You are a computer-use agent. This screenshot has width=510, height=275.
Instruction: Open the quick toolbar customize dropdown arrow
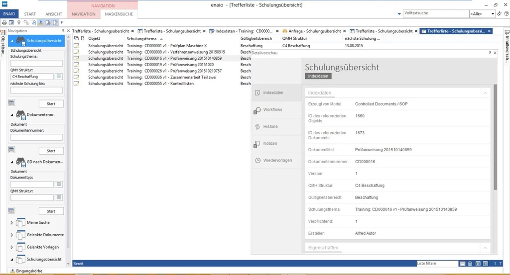(x=61, y=23)
